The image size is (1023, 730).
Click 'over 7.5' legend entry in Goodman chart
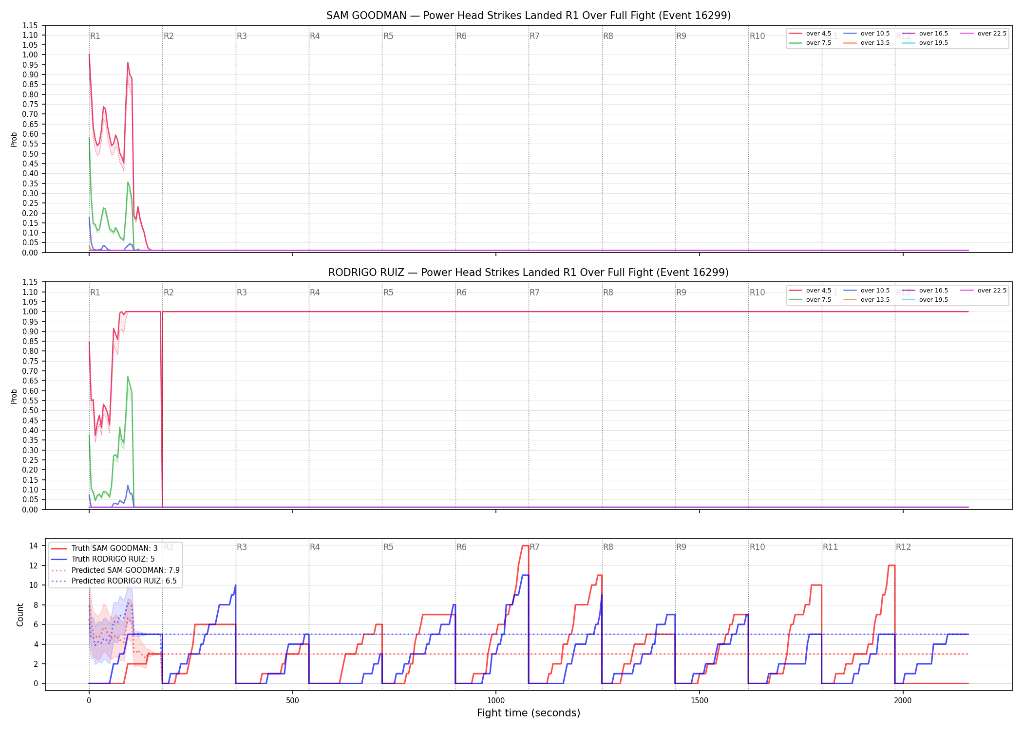[x=810, y=43]
